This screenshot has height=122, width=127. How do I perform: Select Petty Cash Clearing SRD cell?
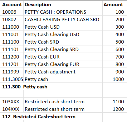63,49
